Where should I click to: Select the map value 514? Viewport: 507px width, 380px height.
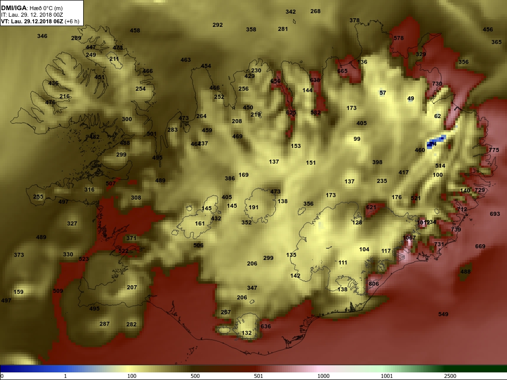(x=440, y=166)
